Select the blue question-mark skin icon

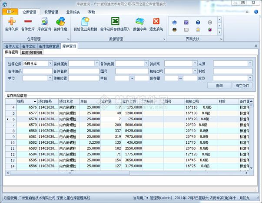click(198, 22)
